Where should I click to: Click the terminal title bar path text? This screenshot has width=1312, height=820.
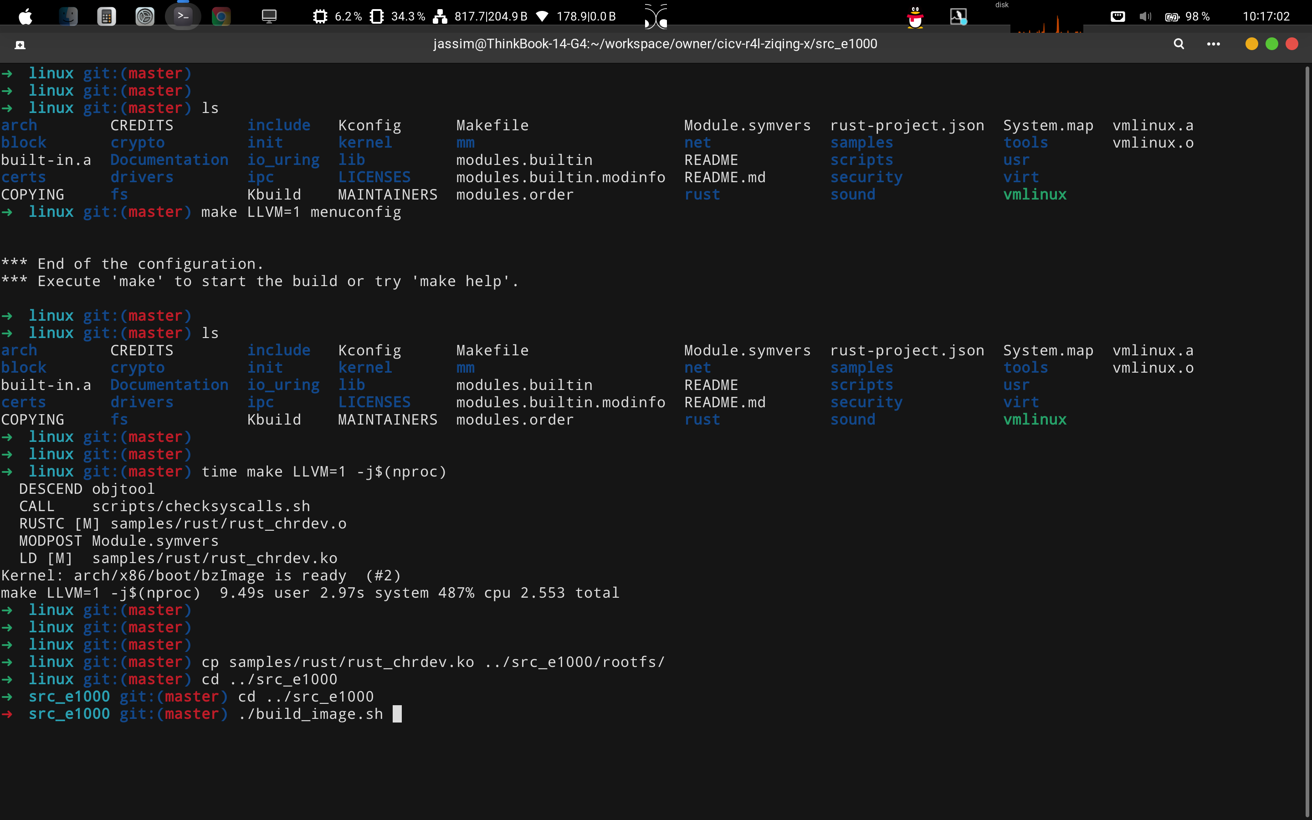(x=656, y=43)
